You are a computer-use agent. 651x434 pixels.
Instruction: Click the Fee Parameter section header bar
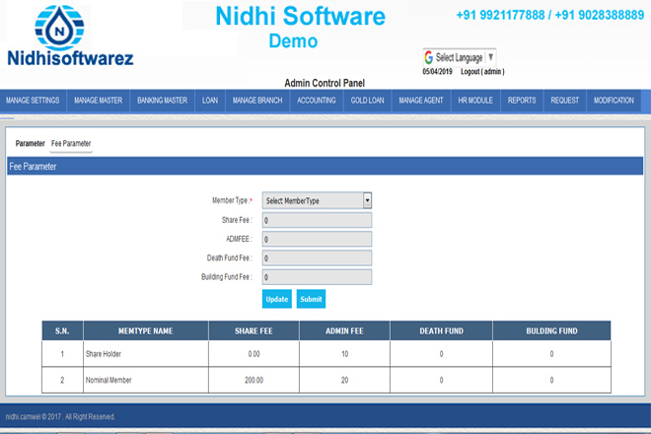point(325,166)
